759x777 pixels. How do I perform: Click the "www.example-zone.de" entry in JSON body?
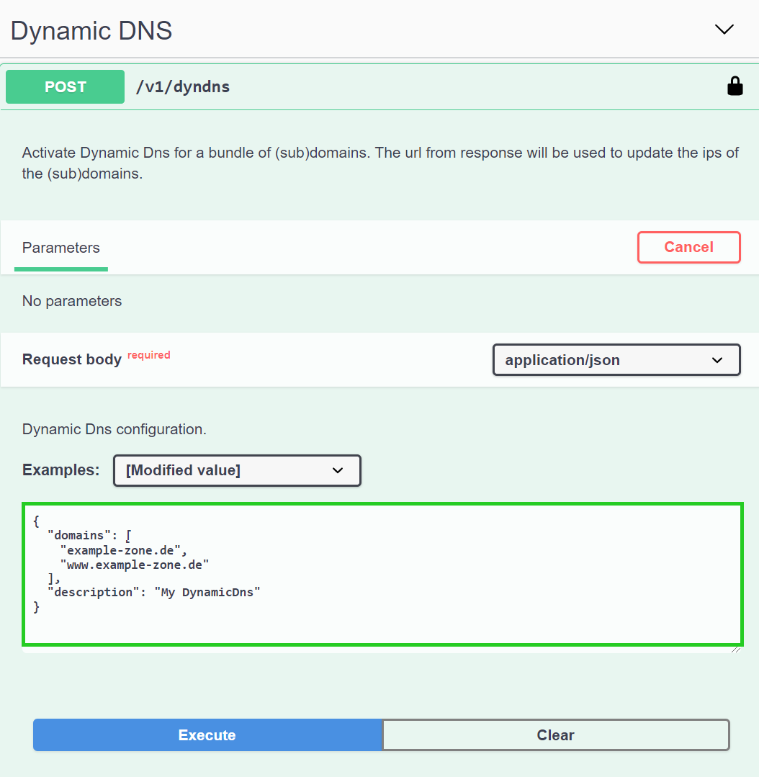click(135, 564)
